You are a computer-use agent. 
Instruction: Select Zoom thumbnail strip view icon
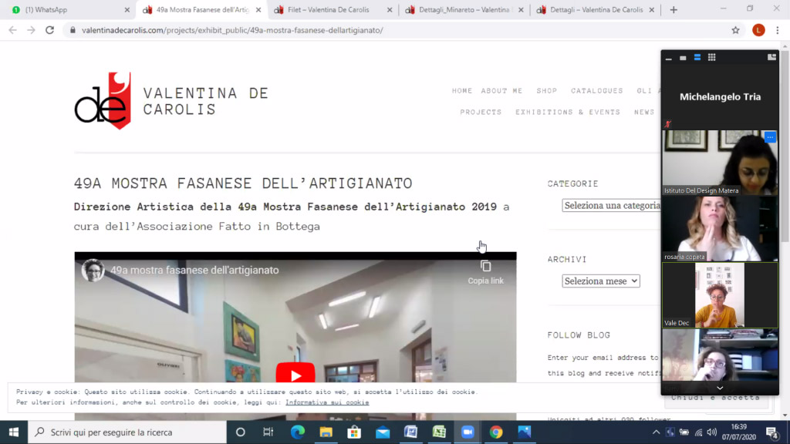(697, 57)
